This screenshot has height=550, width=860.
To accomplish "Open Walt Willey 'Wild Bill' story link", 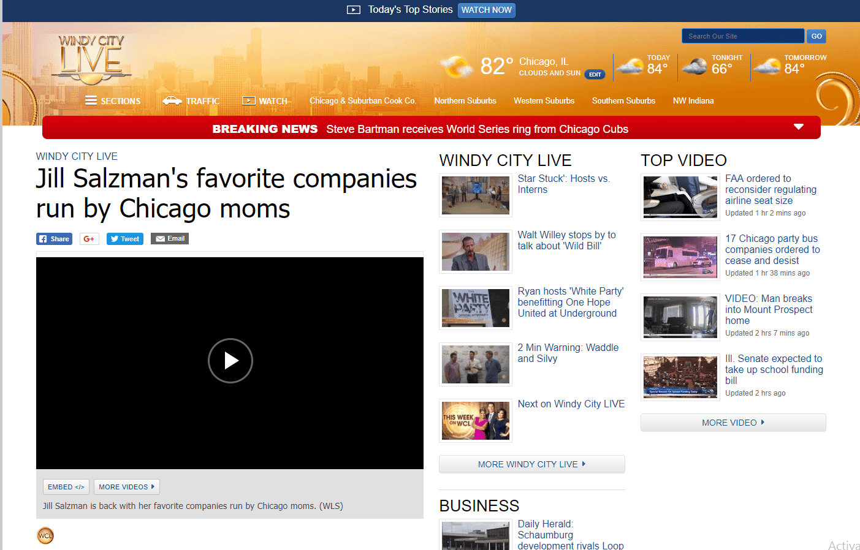I will (567, 241).
